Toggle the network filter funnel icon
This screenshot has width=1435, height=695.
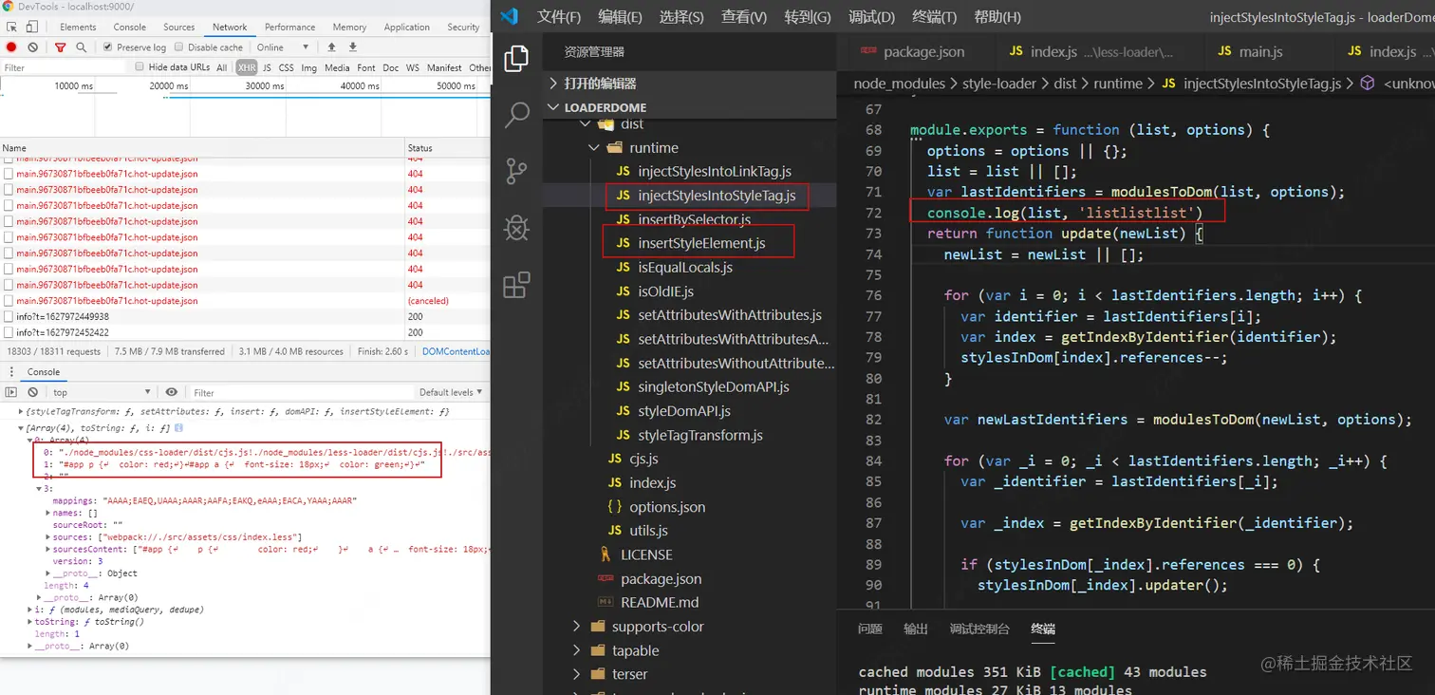point(61,47)
